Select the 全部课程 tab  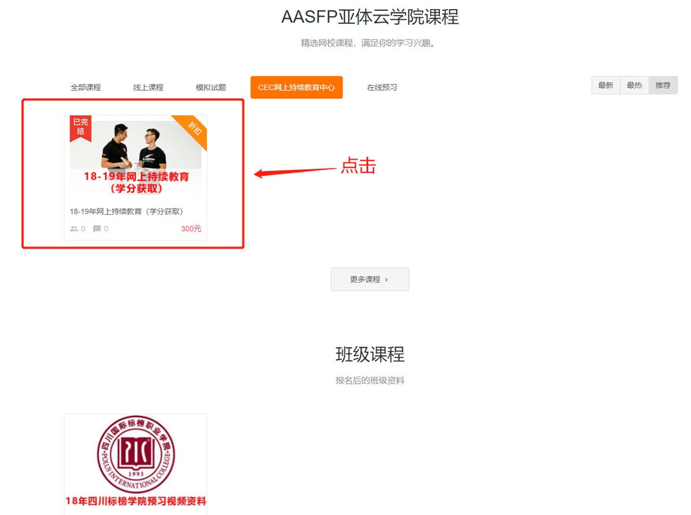pos(86,87)
